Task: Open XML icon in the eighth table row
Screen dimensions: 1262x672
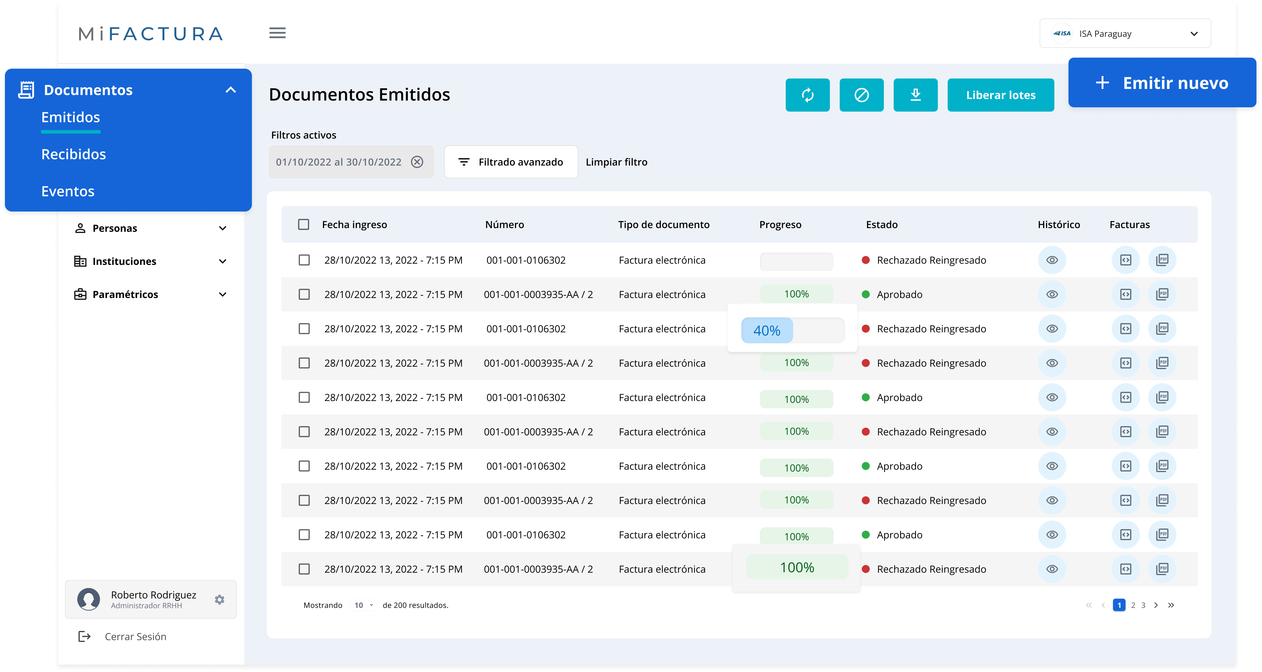Action: click(x=1126, y=500)
